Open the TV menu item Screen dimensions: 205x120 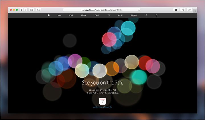pos(109,15)
